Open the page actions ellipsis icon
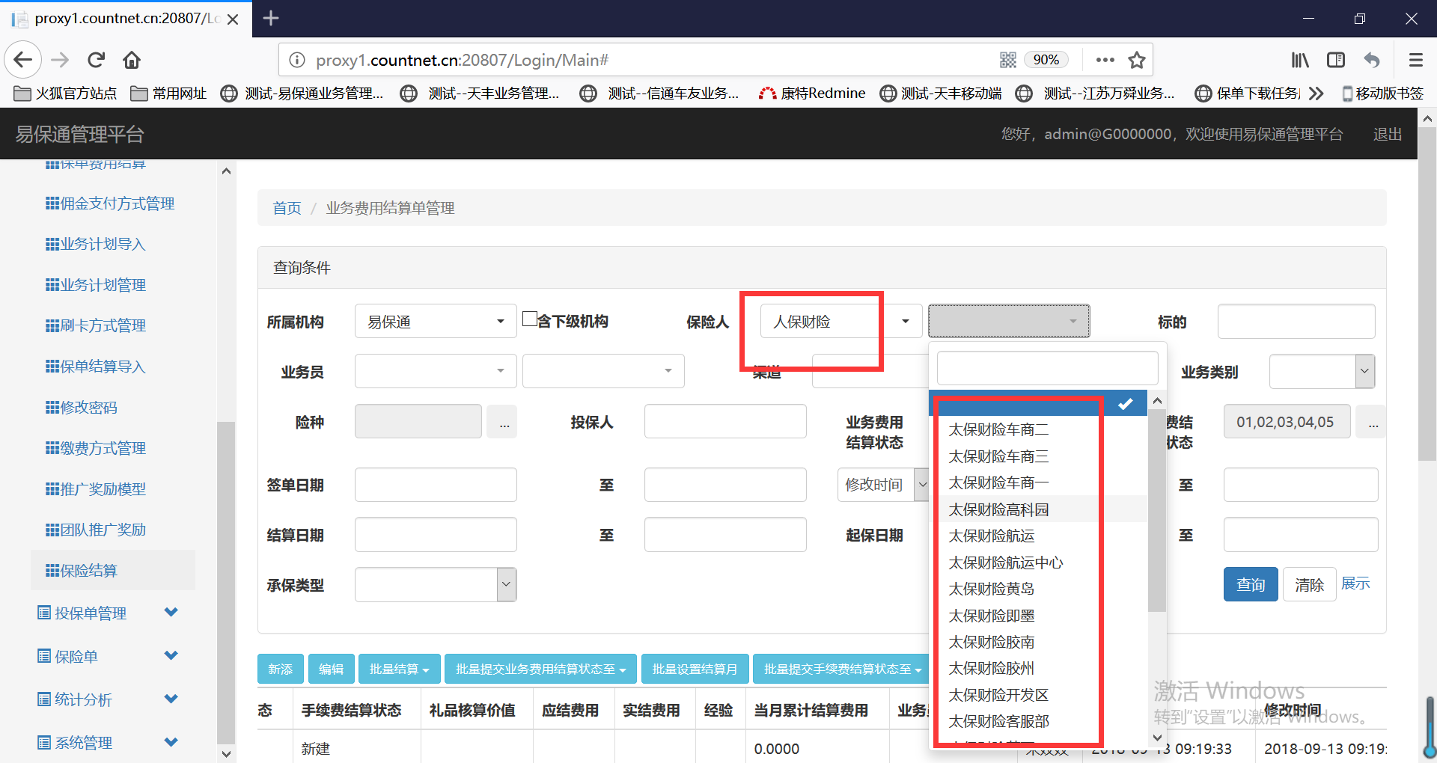The image size is (1437, 763). tap(1105, 60)
